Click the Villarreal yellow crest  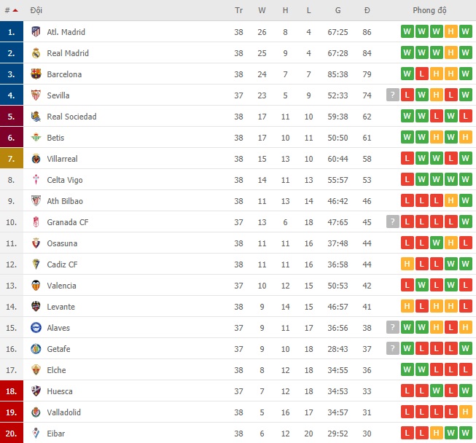click(36, 159)
